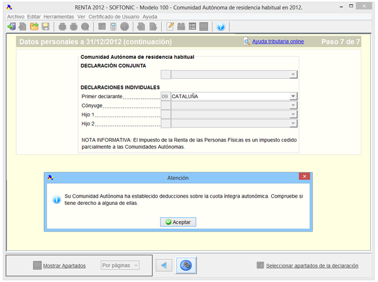
Task: Open the Editar menu
Action: point(34,17)
